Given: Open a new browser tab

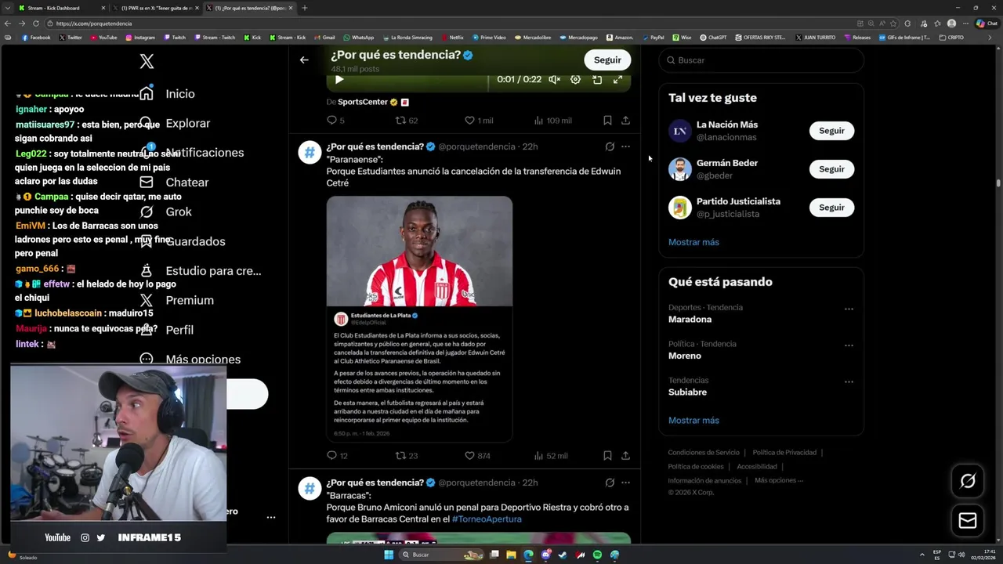Looking at the screenshot, I should (x=304, y=8).
